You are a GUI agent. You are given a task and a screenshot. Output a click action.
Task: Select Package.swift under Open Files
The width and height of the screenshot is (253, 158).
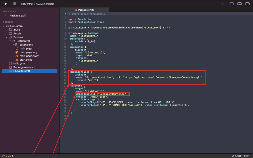[18, 16]
